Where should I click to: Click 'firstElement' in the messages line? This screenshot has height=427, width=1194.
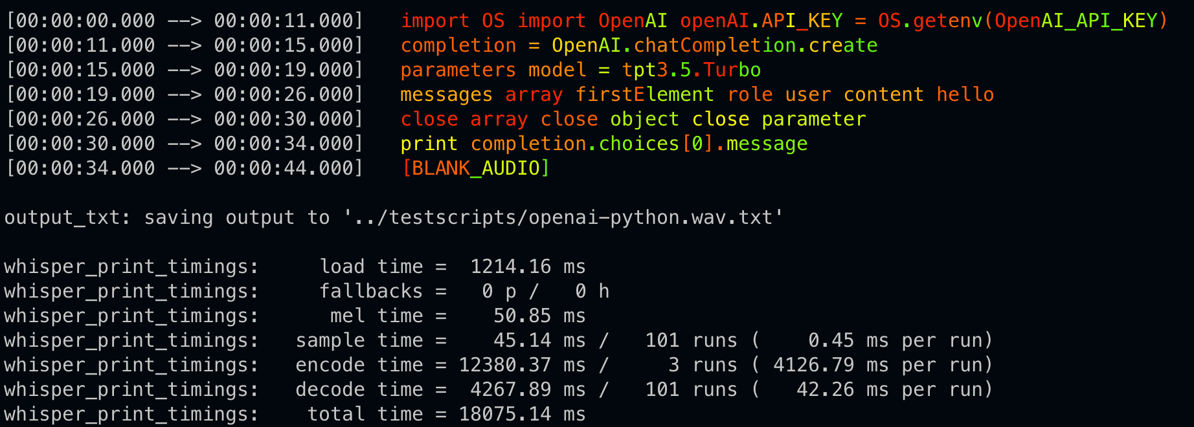(644, 94)
